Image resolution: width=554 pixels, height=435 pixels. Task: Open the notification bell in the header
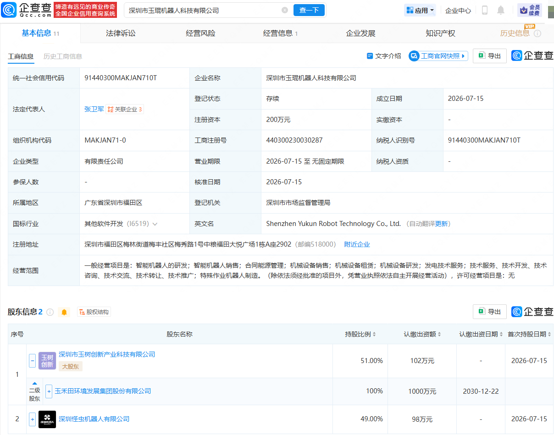[501, 10]
